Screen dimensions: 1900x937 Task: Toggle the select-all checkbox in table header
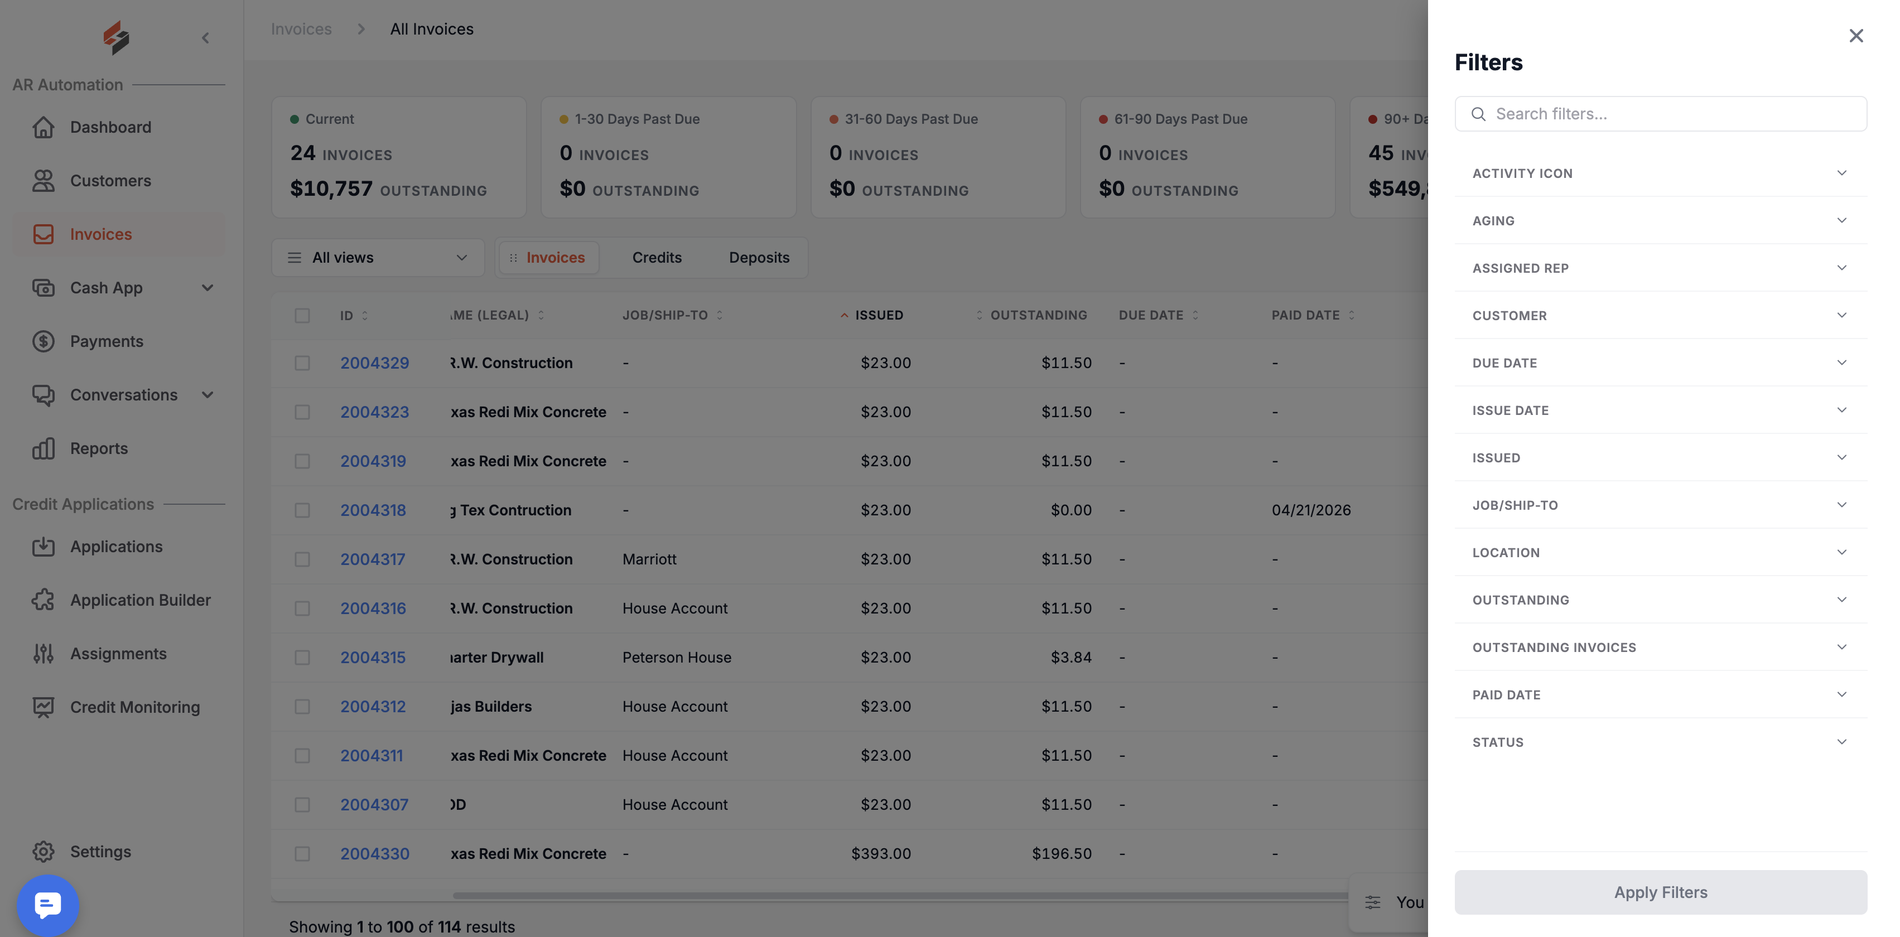point(302,316)
